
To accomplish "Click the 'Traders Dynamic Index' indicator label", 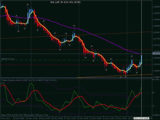I will point(11,80).
